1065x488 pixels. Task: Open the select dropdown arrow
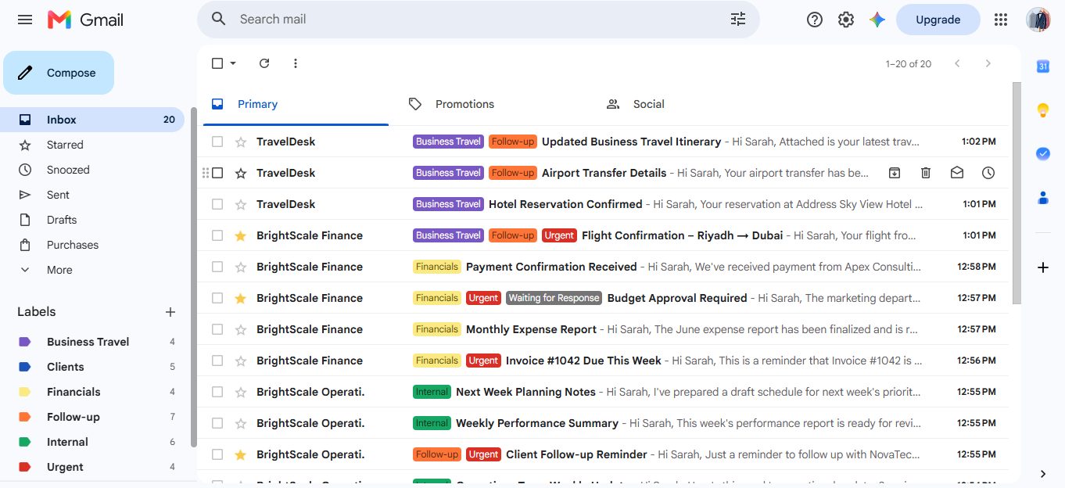[x=233, y=63]
